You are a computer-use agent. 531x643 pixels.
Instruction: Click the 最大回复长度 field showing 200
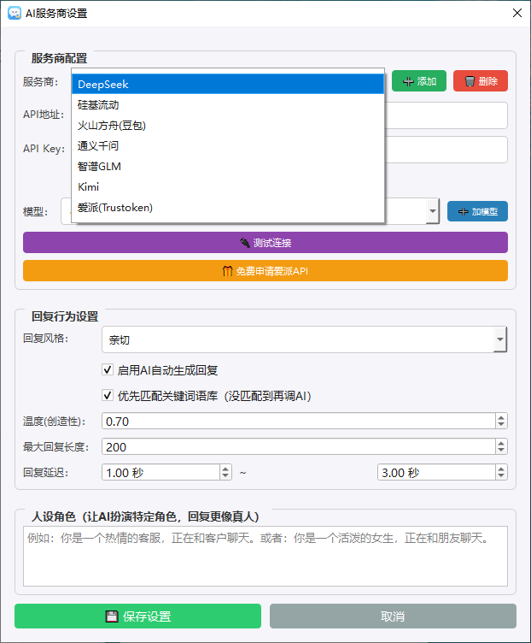299,447
